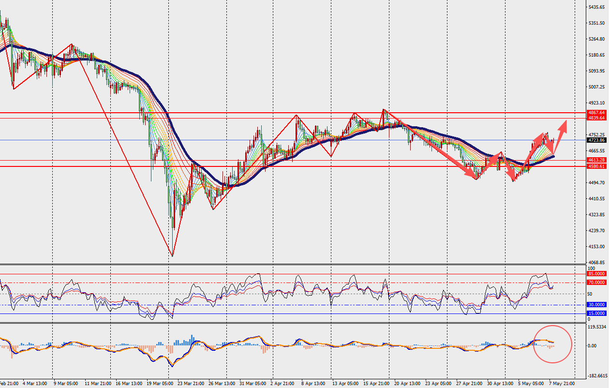Click the 4613.28 red price level tag

(596, 160)
